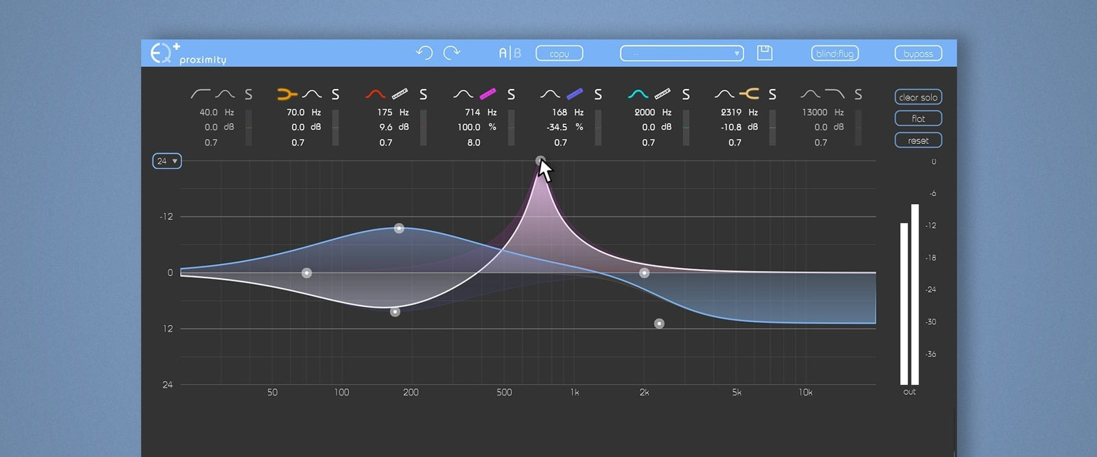Click the copy button
This screenshot has width=1097, height=457.
pos(559,53)
